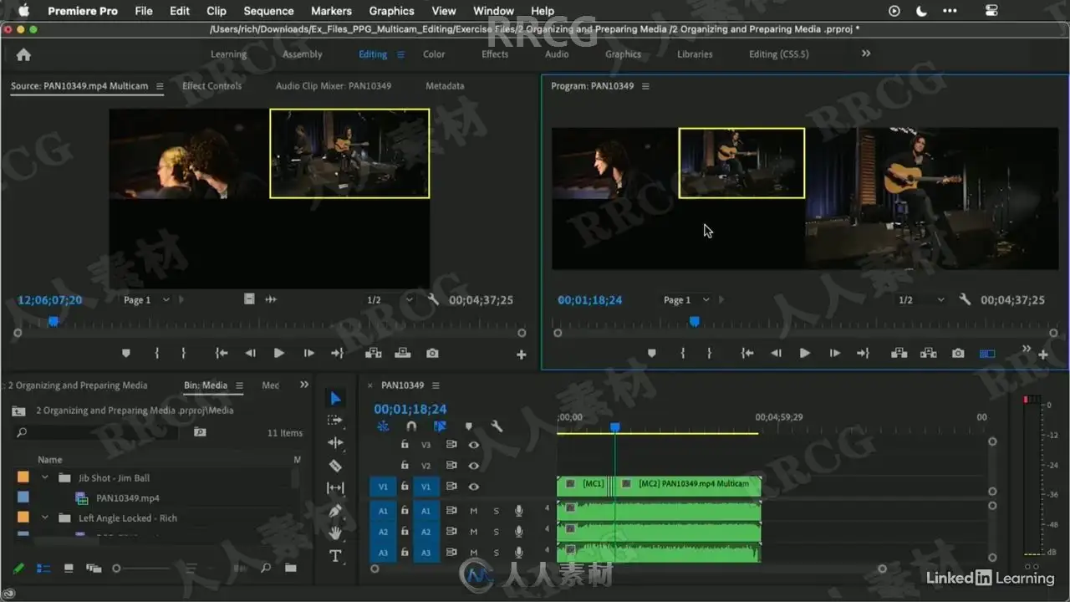Screen dimensions: 1070x602
Task: Hide the V3 track output eye
Action: pos(474,445)
